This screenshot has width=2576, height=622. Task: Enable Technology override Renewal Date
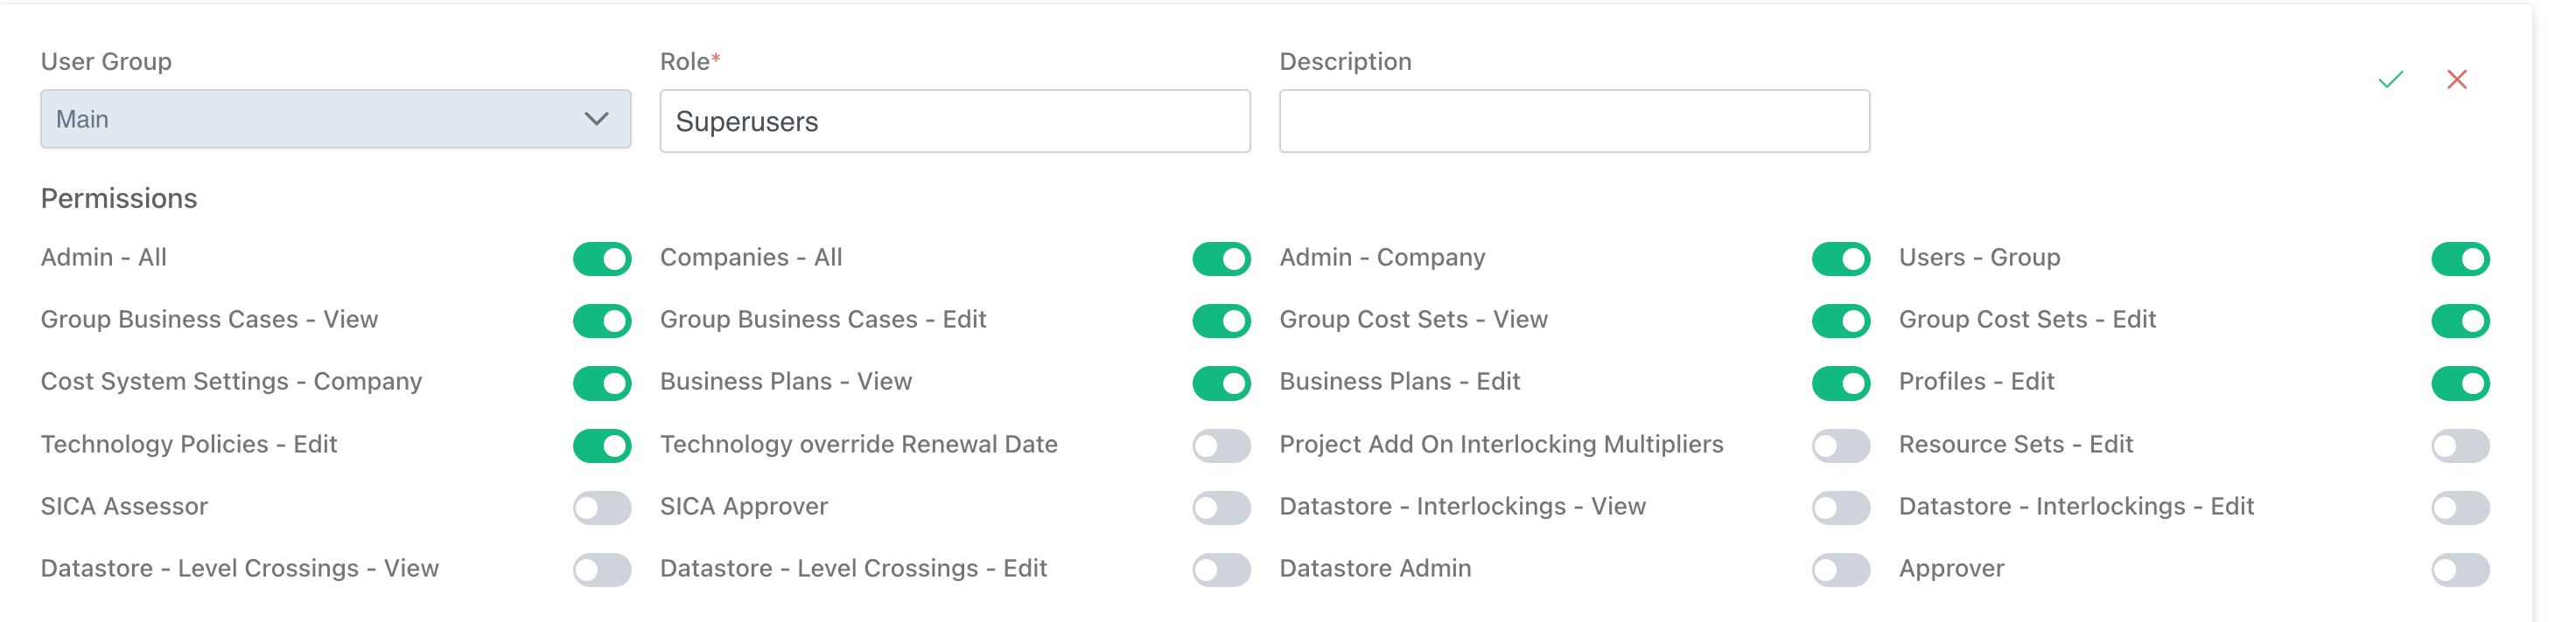click(1221, 446)
